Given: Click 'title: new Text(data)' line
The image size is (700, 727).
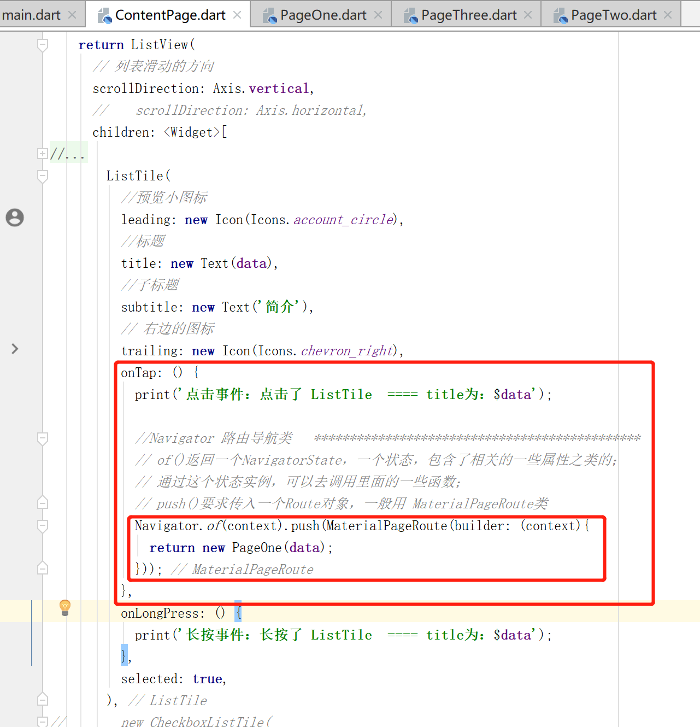Looking at the screenshot, I should click(199, 263).
